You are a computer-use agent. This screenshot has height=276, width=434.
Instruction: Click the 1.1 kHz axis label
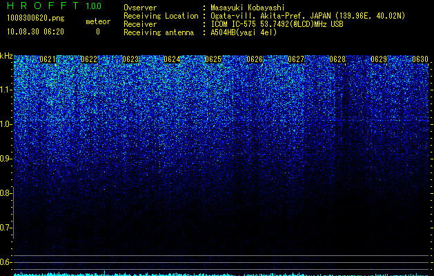[6, 90]
